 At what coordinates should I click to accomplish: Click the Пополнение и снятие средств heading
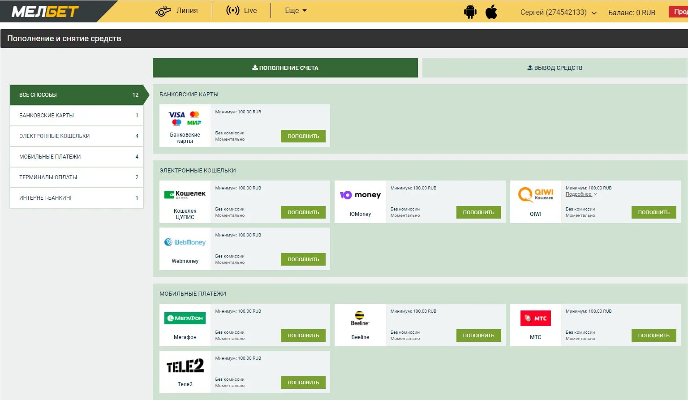pos(64,39)
